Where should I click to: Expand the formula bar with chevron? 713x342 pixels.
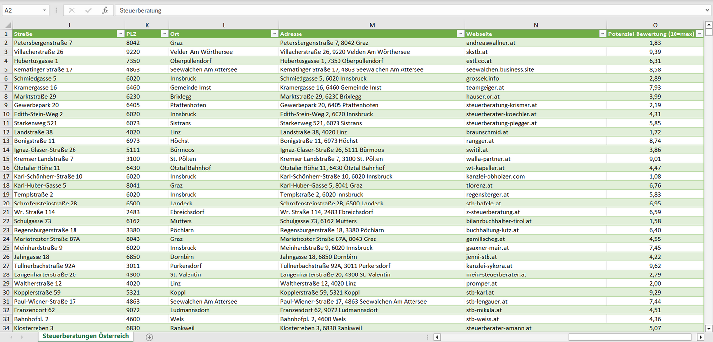(708, 10)
